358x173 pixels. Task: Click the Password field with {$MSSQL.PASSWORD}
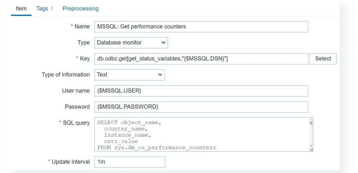point(201,107)
